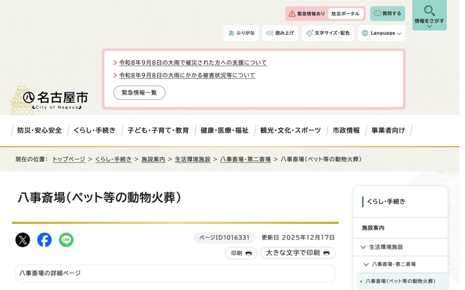Select 更新日 2025年12月17日 text

click(298, 237)
